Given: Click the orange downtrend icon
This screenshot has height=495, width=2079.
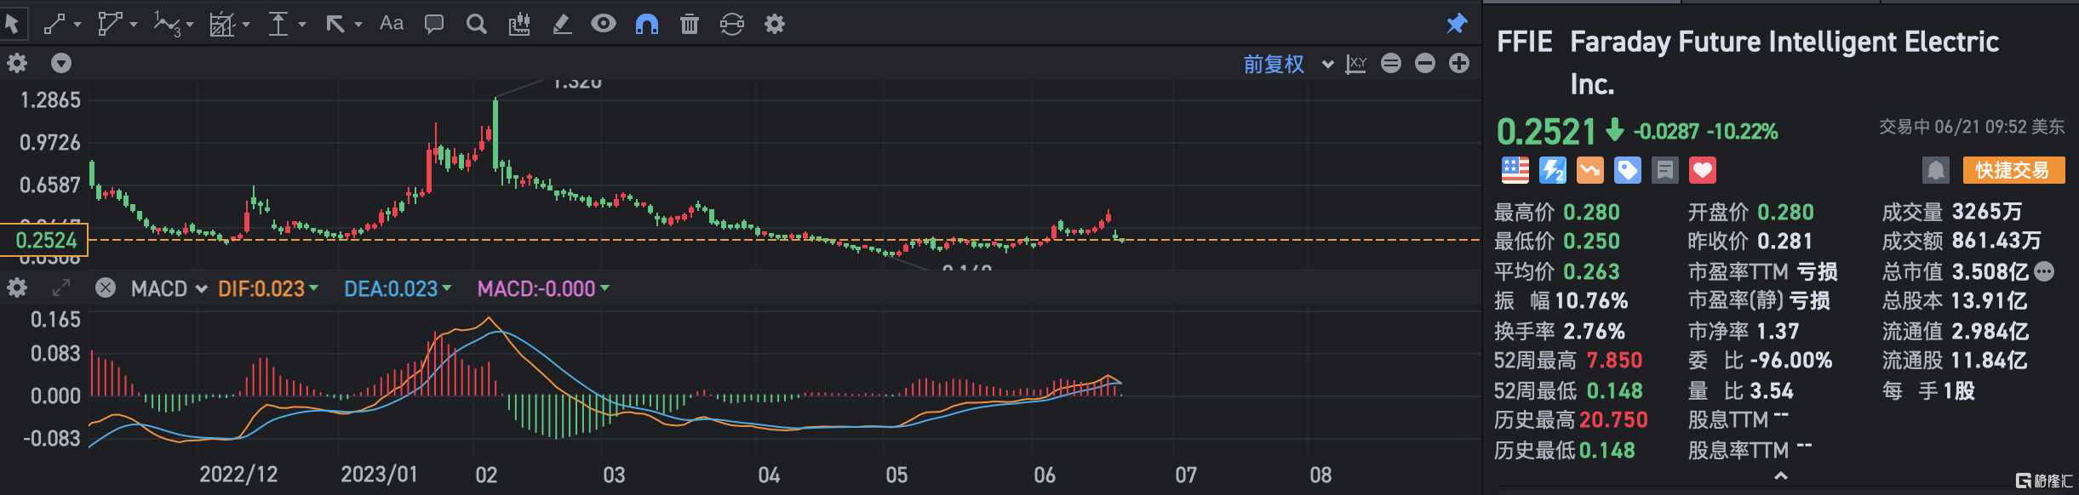Looking at the screenshot, I should coord(1589,170).
